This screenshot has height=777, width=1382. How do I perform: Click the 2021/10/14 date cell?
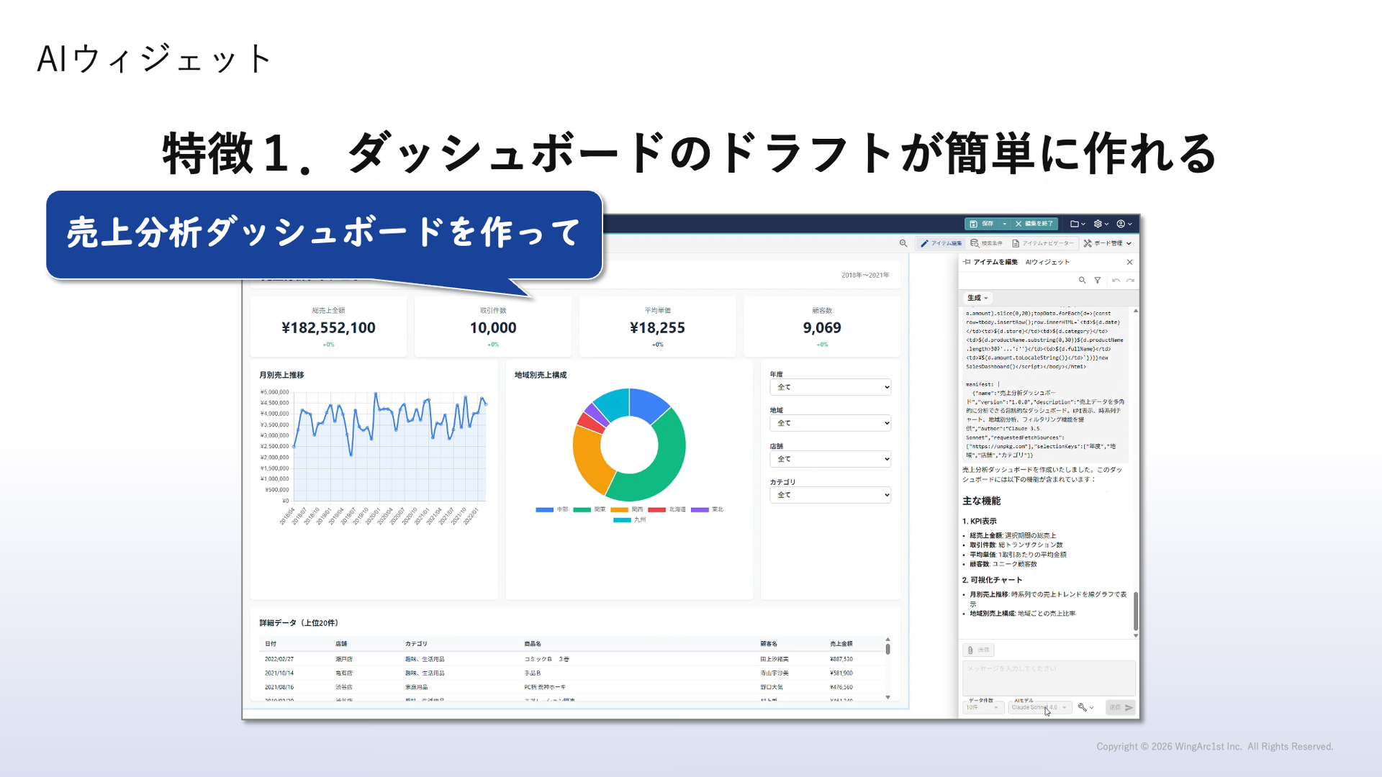(x=279, y=673)
